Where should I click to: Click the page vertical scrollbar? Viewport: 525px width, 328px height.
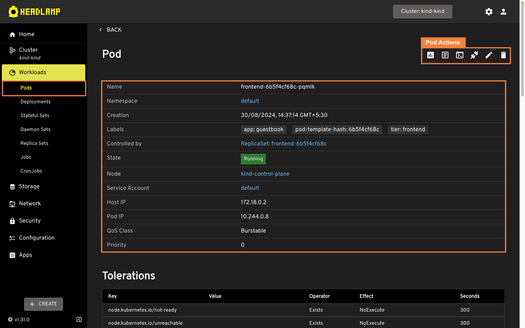(522, 49)
